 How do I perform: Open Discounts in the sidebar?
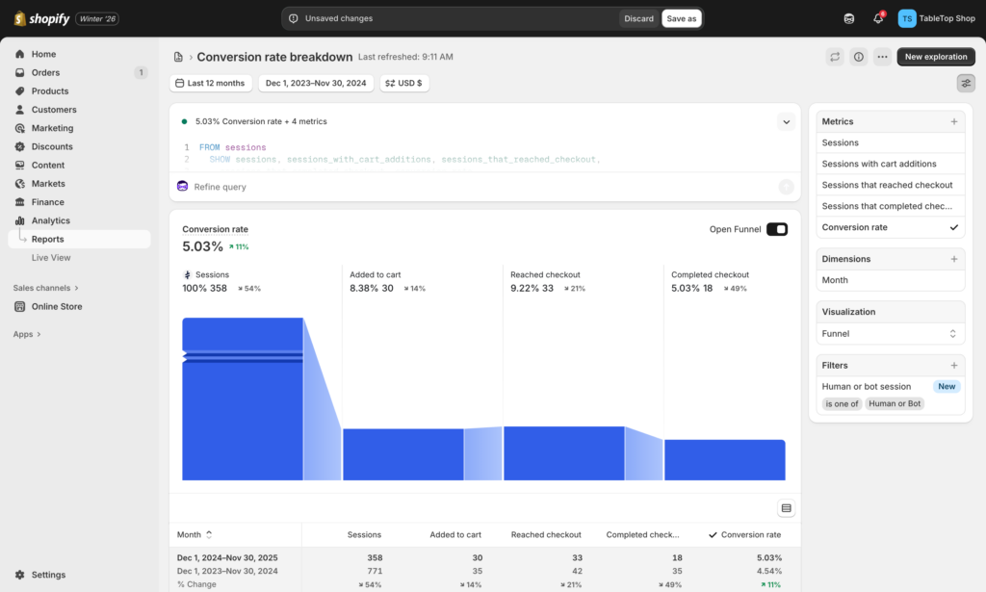point(79,146)
